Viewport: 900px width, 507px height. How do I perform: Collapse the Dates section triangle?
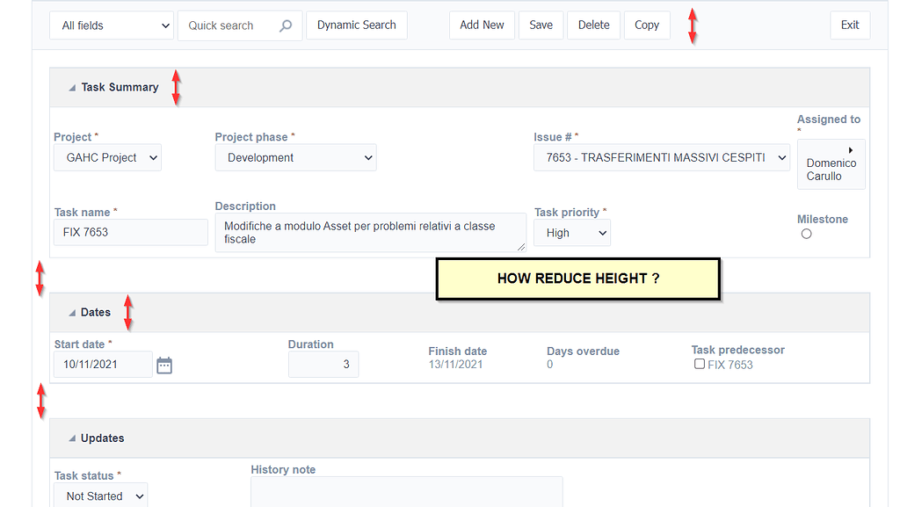point(72,313)
